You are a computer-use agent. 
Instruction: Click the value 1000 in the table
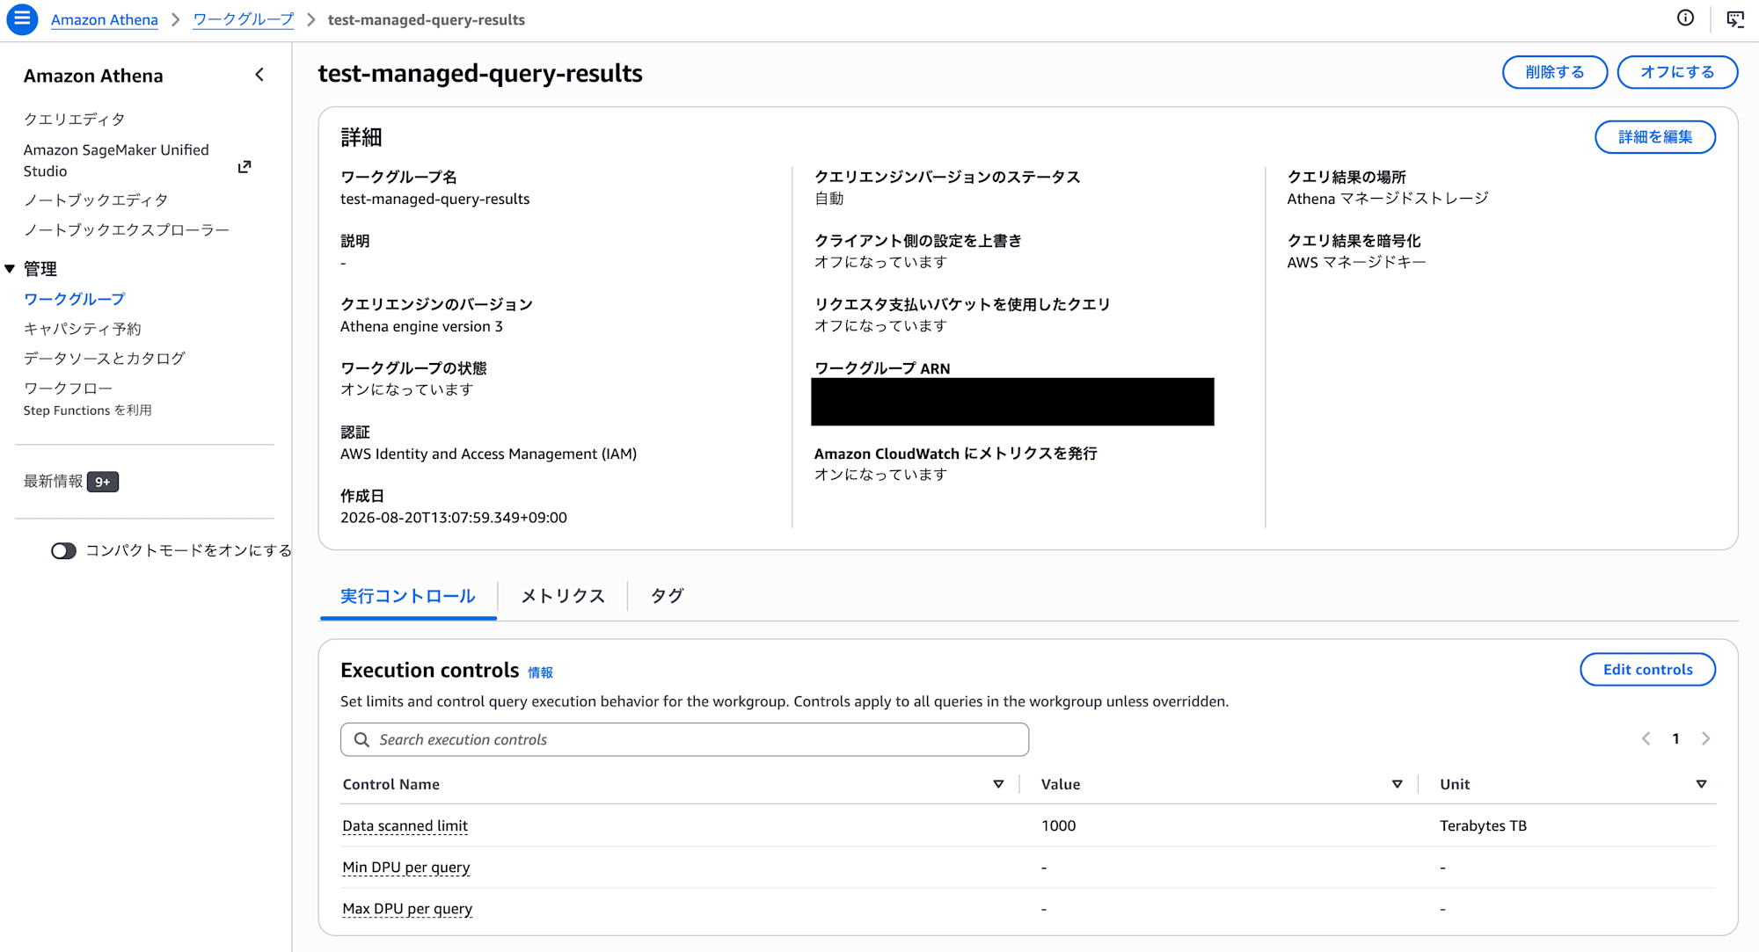(1058, 826)
